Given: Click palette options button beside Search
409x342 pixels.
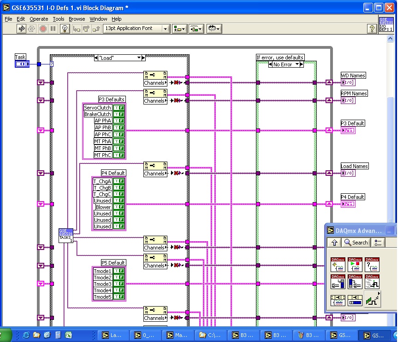Looking at the screenshot, I should (378, 243).
